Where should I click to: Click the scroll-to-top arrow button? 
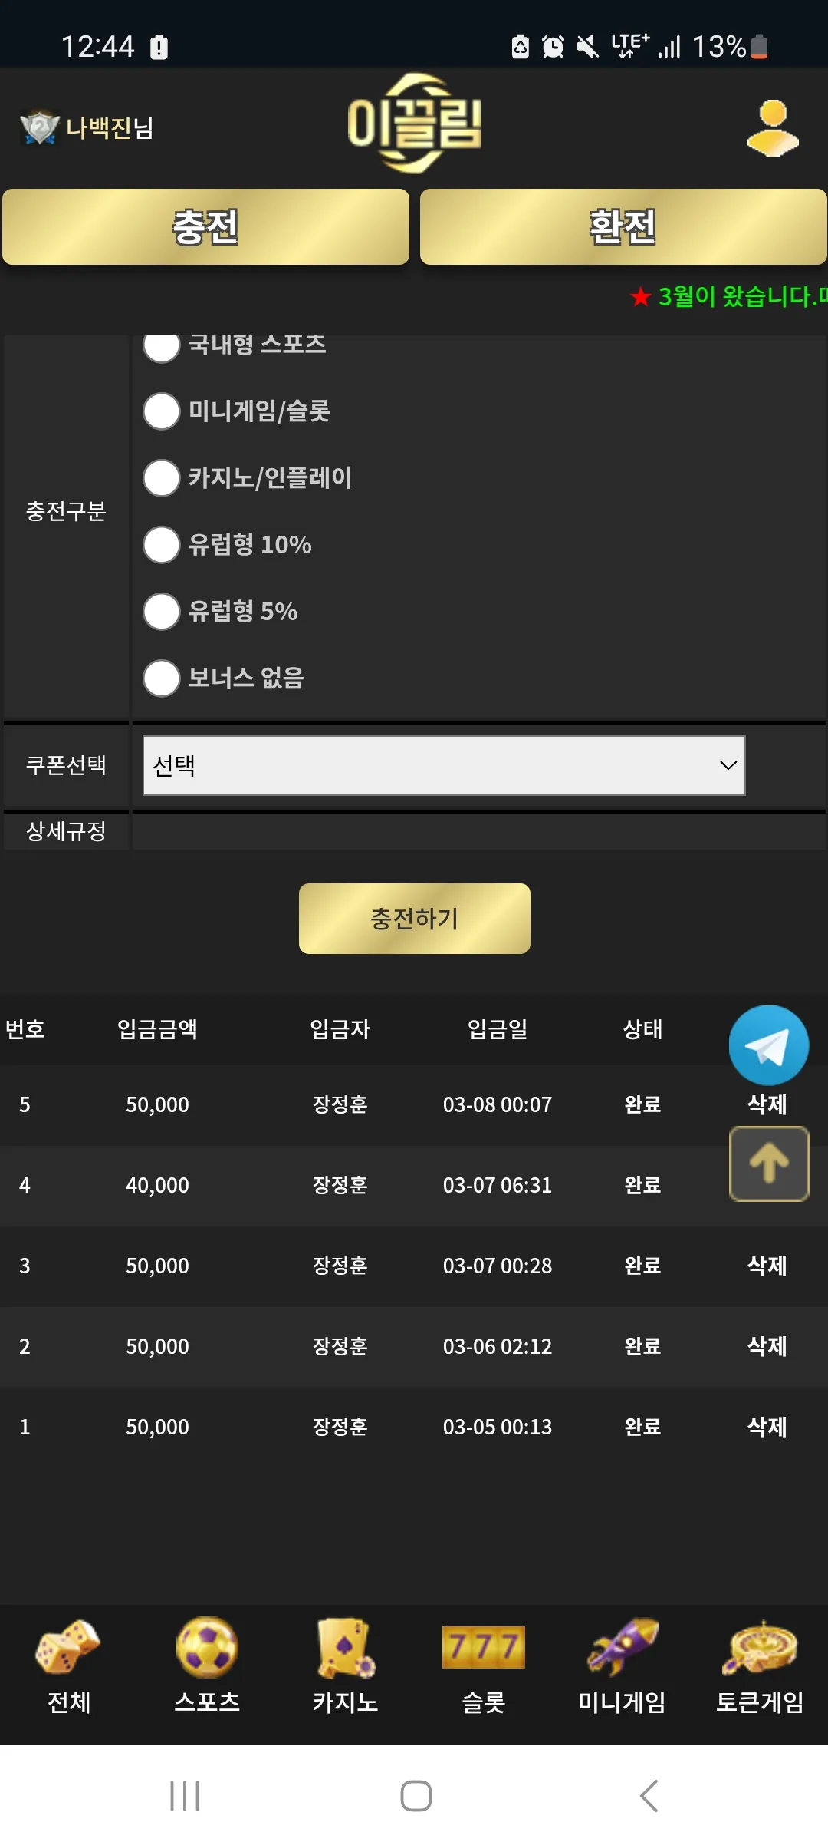[x=769, y=1164]
